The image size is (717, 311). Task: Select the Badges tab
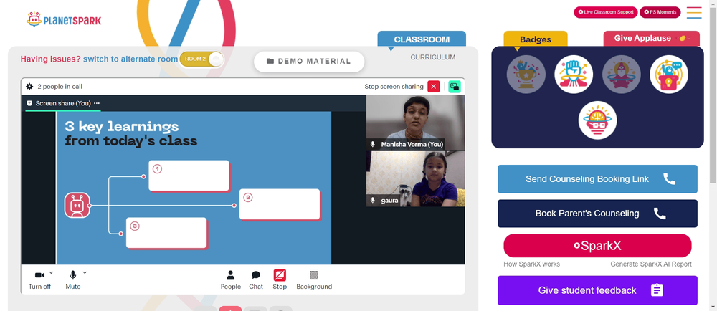point(536,39)
